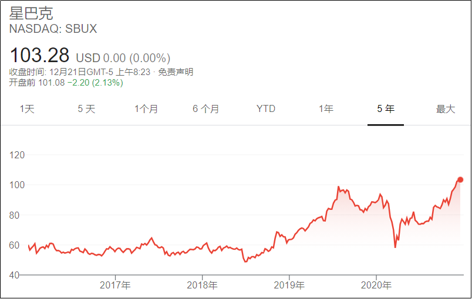Click the 2020年 axis label
The width and height of the screenshot is (472, 299).
(x=376, y=285)
